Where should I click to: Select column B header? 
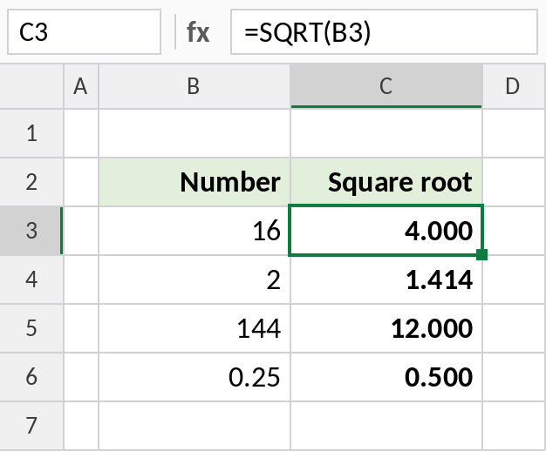point(195,86)
